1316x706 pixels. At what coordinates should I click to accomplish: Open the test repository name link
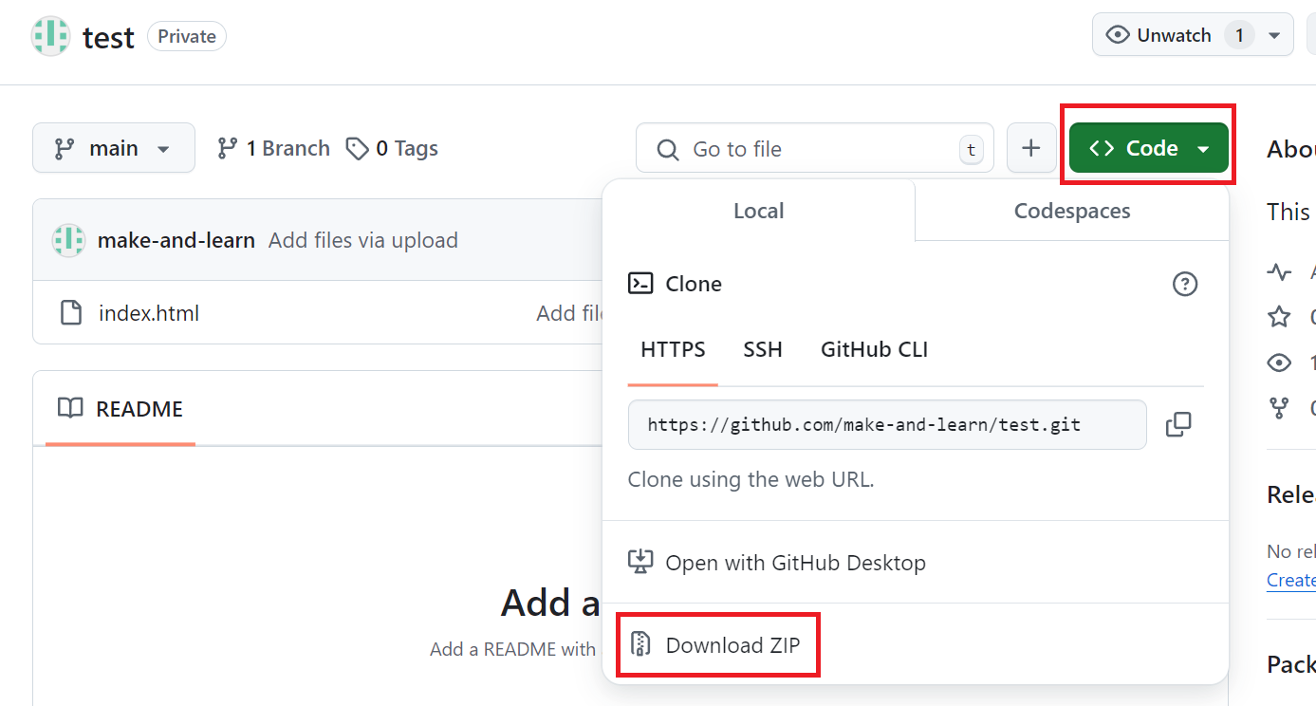pos(108,37)
